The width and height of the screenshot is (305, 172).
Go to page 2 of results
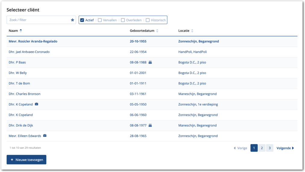click(x=262, y=148)
